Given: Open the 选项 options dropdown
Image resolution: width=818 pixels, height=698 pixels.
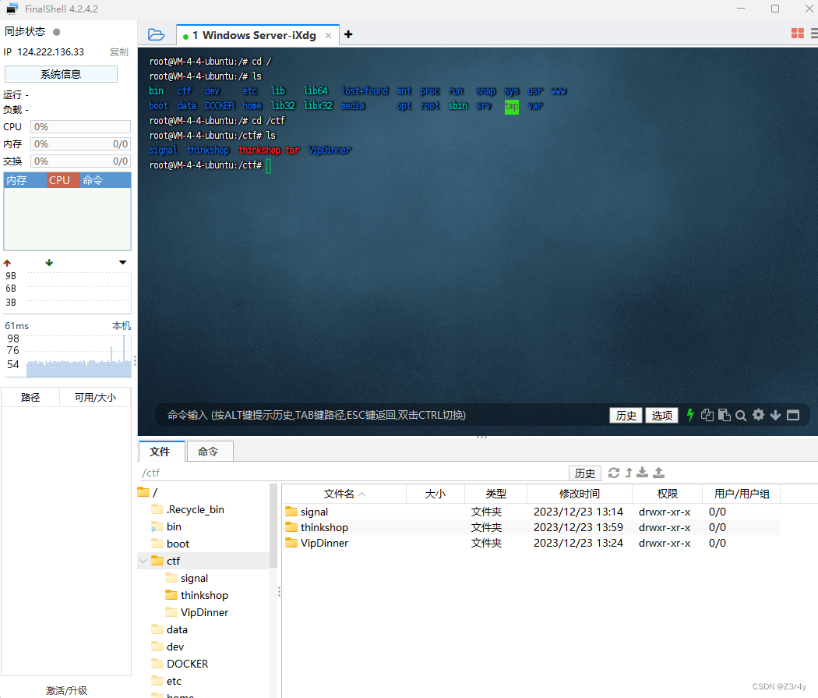Looking at the screenshot, I should point(661,415).
